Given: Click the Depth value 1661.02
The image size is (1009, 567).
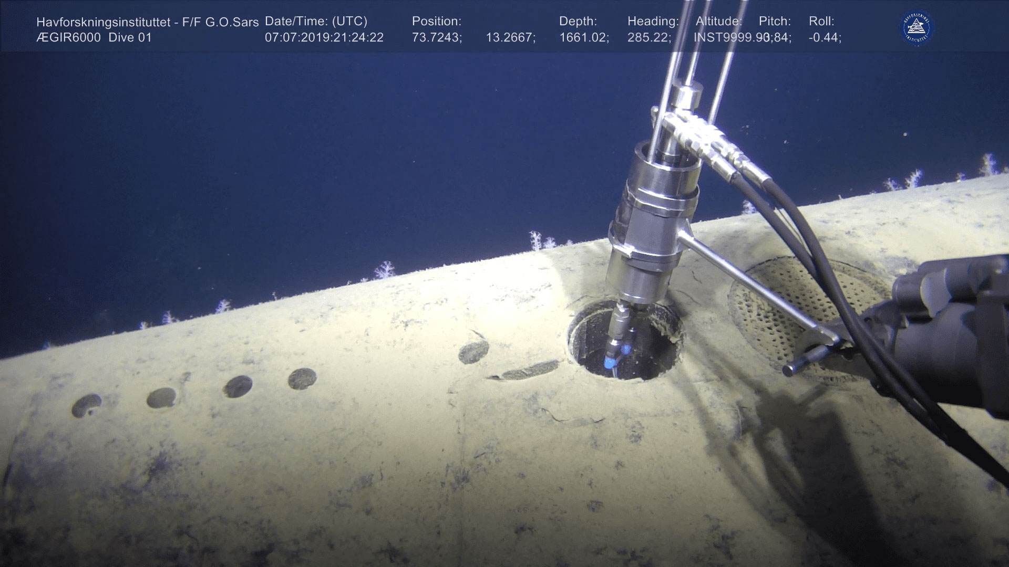Looking at the screenshot, I should pos(584,38).
